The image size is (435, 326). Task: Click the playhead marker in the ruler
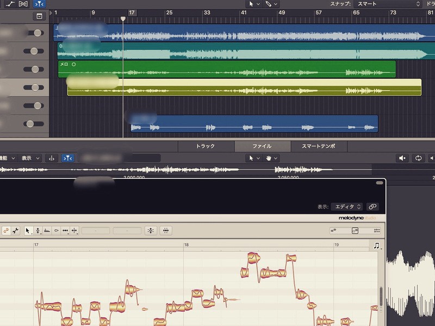point(123,18)
